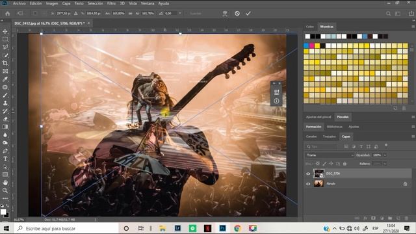Select the Move tool
Screen dimensions: 416x234
click(x=5, y=31)
